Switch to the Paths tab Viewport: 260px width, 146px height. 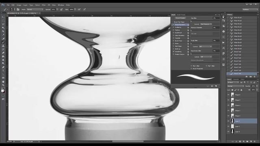click(243, 79)
